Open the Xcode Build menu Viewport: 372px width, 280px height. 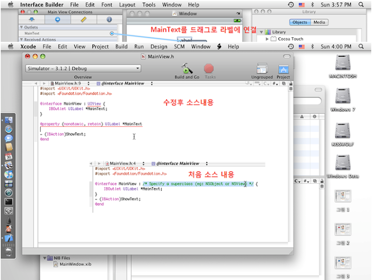click(121, 47)
